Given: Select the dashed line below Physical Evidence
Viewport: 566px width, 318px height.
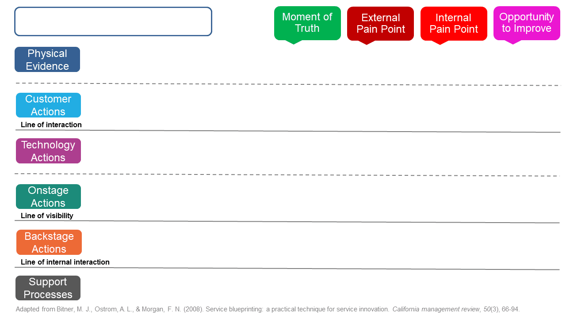Looking at the screenshot, I should (288, 84).
